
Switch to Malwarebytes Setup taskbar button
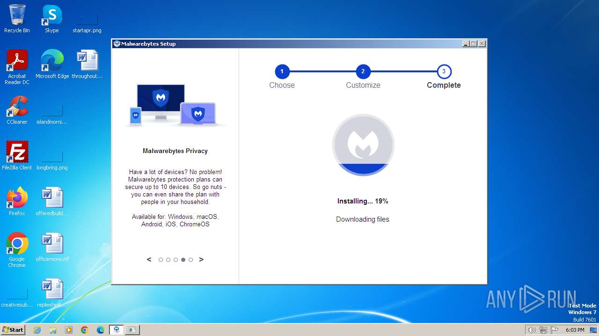(117, 330)
